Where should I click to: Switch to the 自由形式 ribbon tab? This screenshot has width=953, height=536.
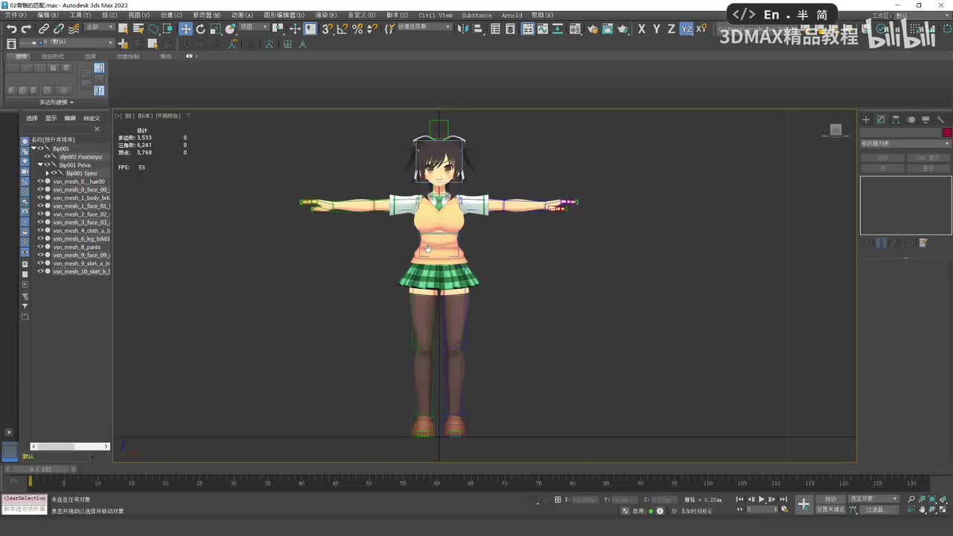point(53,57)
